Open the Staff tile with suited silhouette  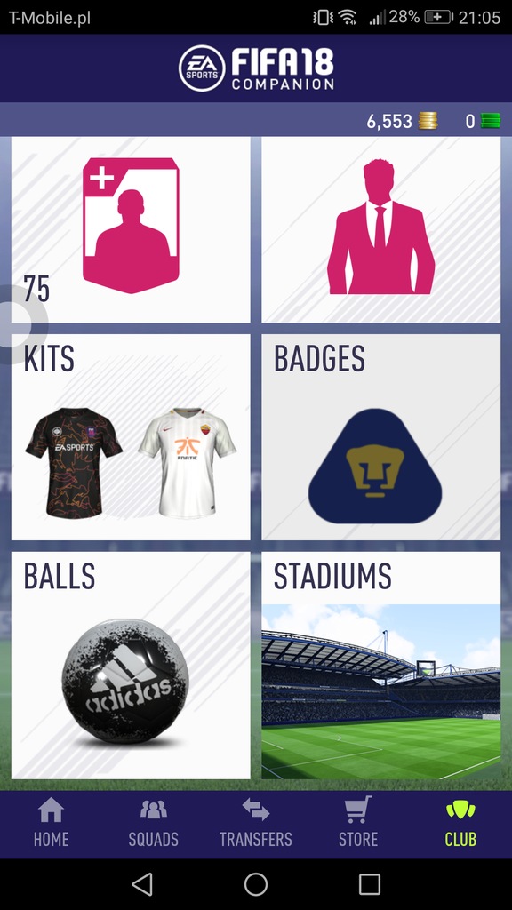click(380, 230)
